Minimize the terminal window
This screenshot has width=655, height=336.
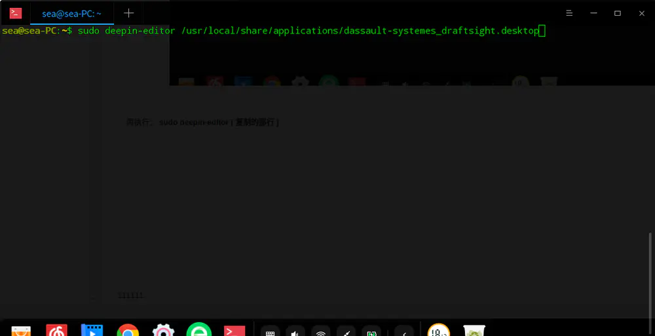click(x=593, y=13)
